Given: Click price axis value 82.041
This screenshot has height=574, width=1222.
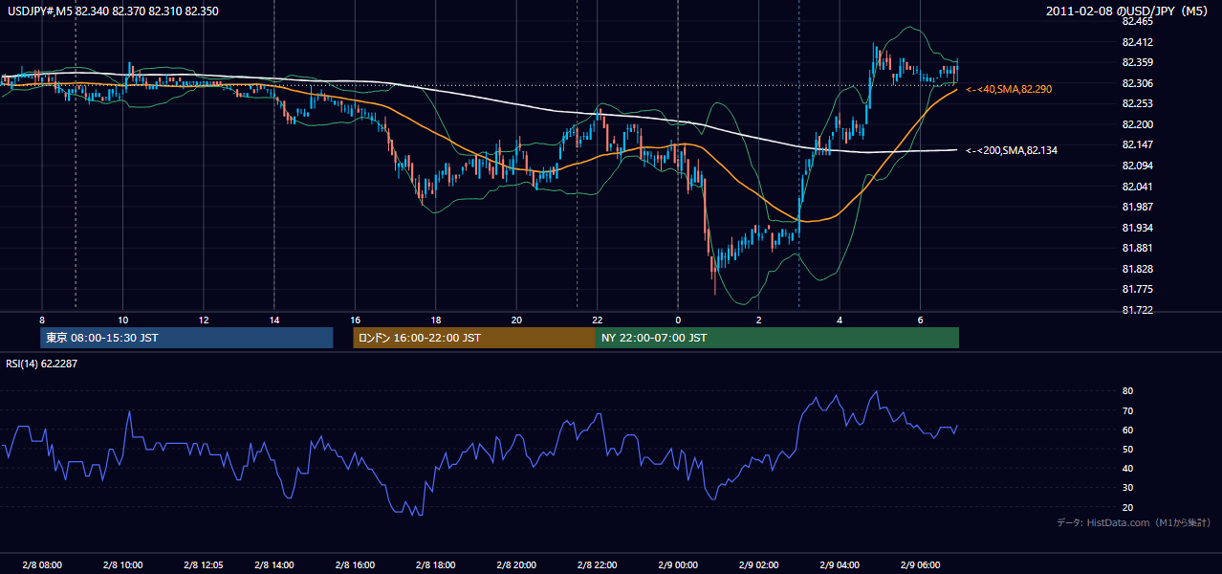Looking at the screenshot, I should pos(1138,186).
